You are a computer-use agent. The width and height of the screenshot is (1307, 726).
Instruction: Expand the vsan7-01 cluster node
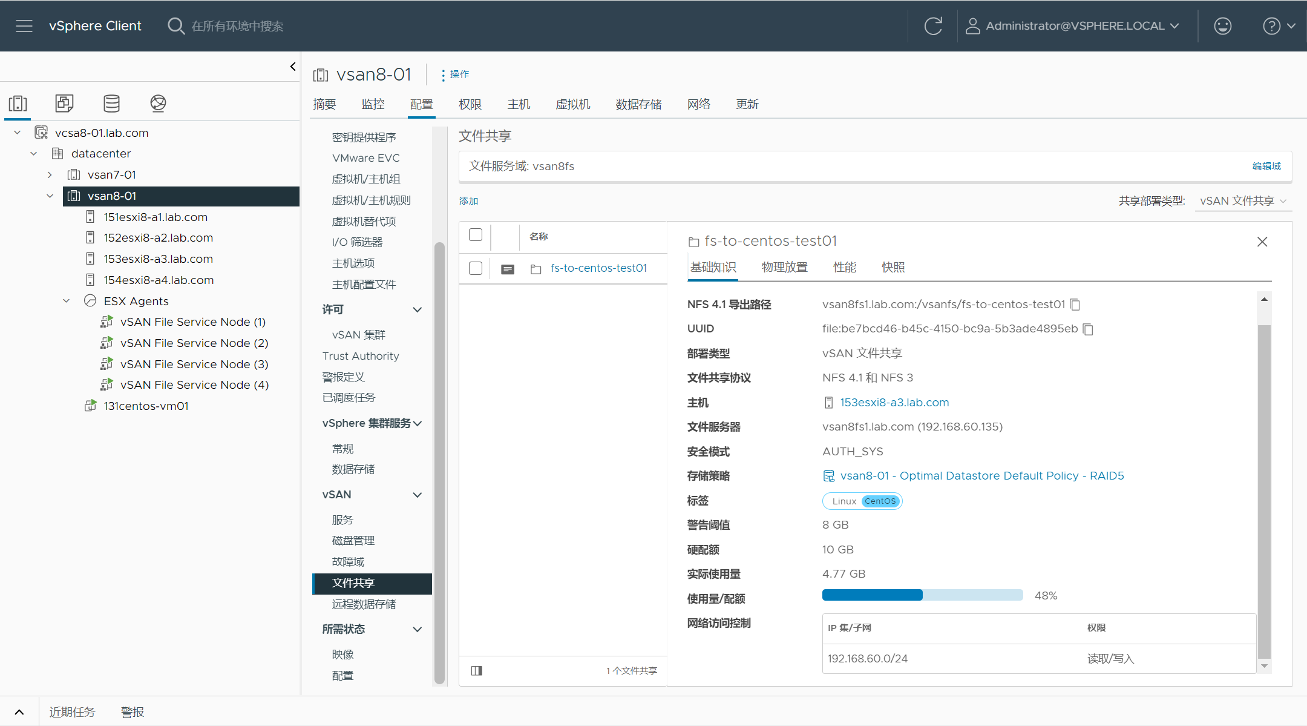(50, 174)
